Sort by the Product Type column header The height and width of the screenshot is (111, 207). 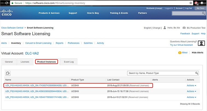[x=77, y=80]
